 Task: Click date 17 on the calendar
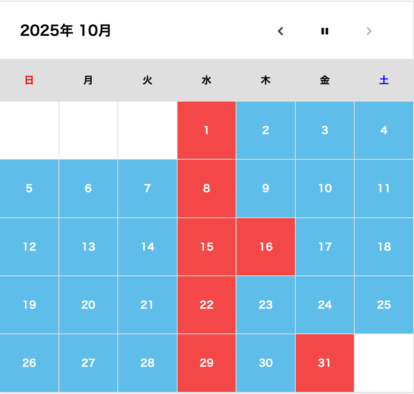point(325,247)
